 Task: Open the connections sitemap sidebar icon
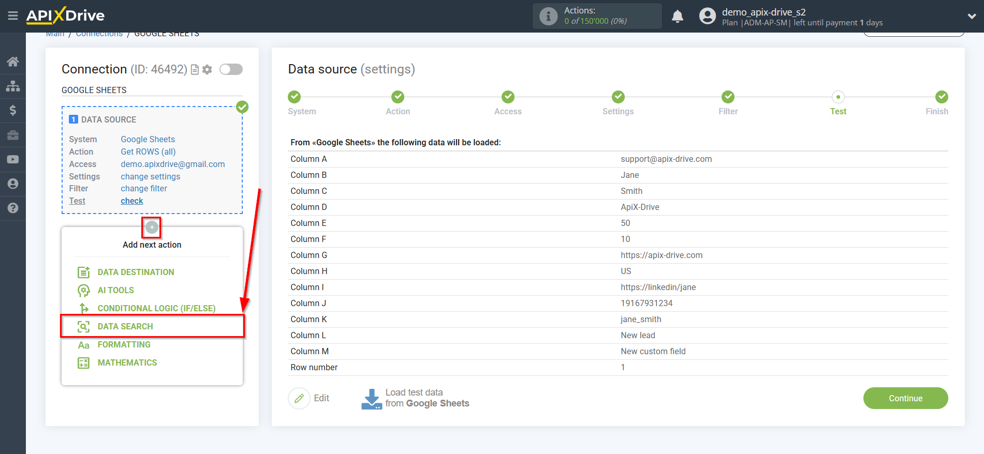(x=13, y=86)
